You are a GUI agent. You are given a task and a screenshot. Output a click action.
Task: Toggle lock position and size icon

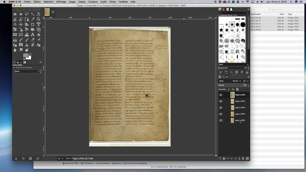233,89
